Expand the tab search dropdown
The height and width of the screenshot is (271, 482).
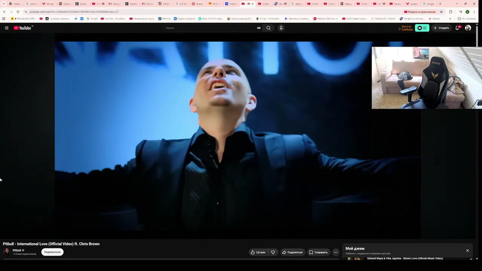point(4,4)
